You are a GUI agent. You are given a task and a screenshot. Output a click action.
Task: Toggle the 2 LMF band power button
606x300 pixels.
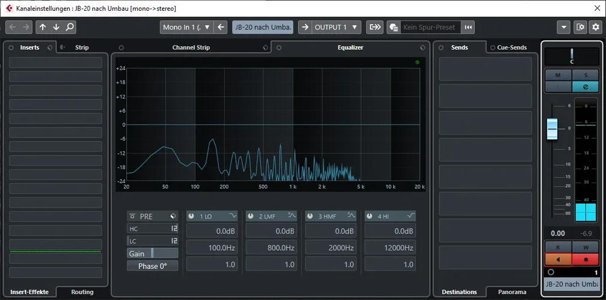tap(250, 216)
